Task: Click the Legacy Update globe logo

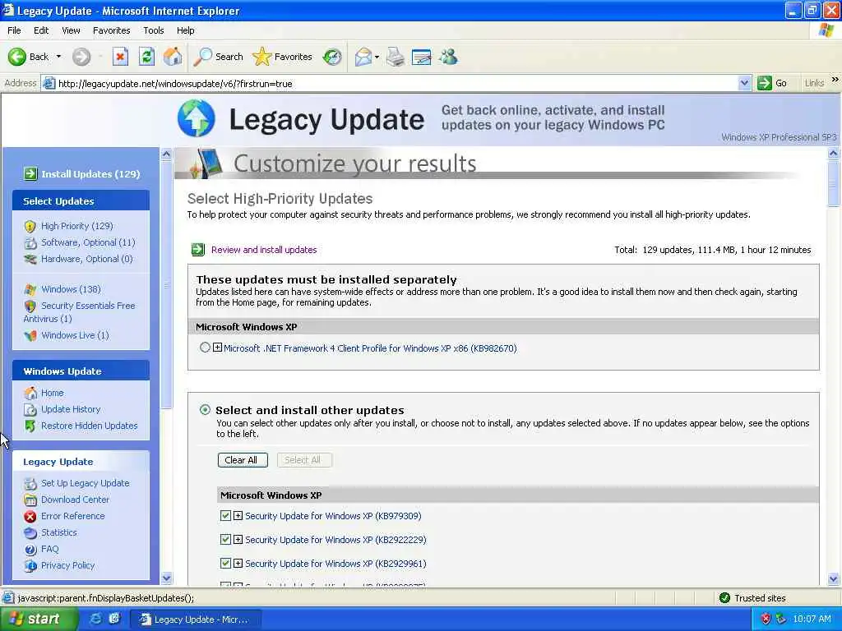Action: point(196,118)
